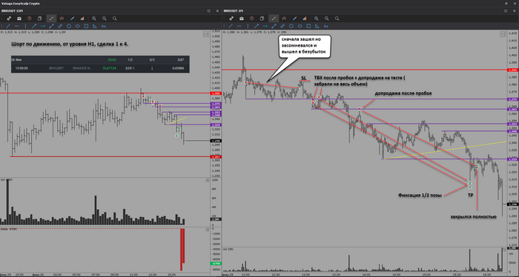Click link-window chain icon in 1M panel
519x277 pixels.
click(x=231, y=19)
